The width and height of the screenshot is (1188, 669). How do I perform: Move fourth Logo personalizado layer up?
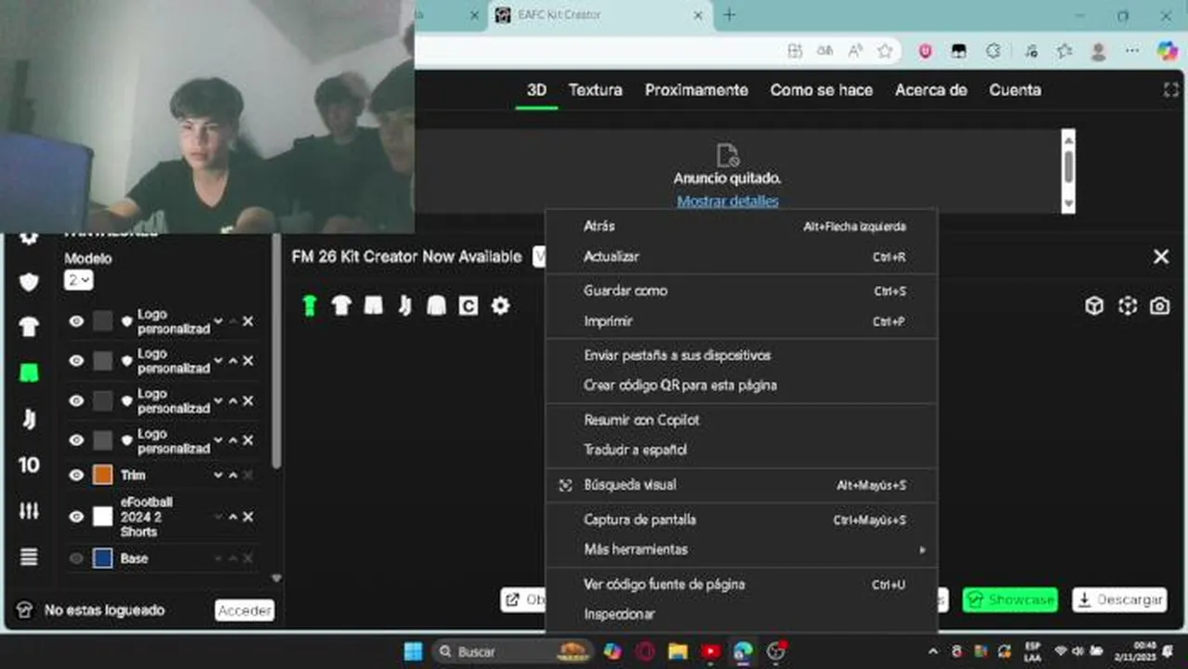click(x=233, y=439)
